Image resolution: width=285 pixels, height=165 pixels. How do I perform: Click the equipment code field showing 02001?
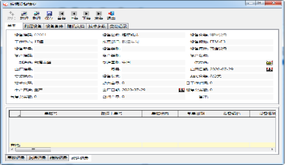pyautogui.click(x=65, y=35)
